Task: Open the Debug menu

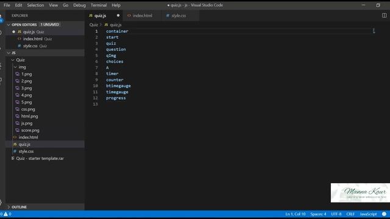Action: [x=79, y=5]
